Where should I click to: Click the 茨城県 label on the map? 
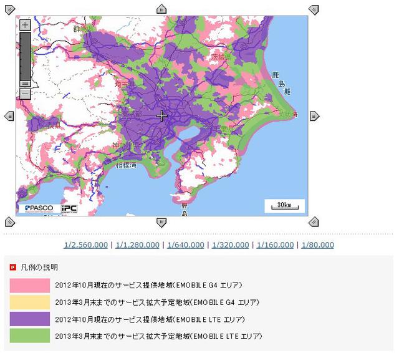[221, 57]
